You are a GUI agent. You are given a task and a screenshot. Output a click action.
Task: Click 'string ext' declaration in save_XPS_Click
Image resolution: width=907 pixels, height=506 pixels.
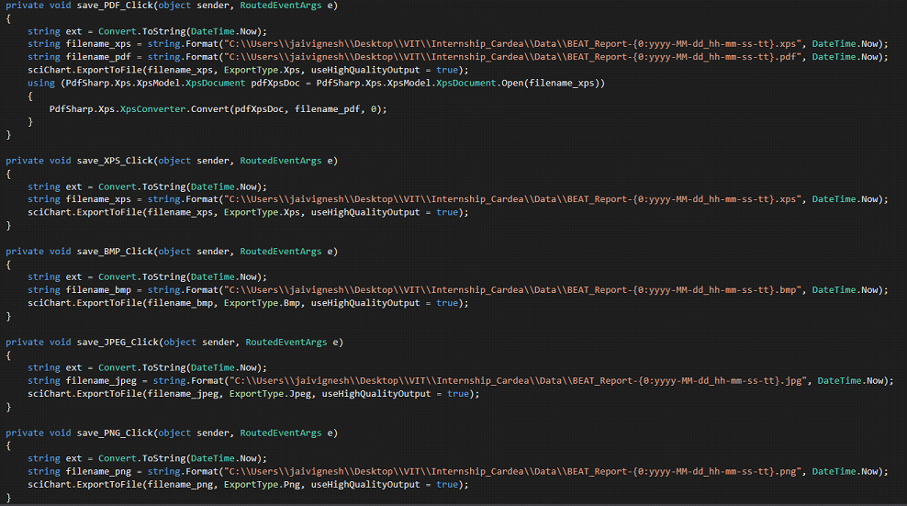55,186
